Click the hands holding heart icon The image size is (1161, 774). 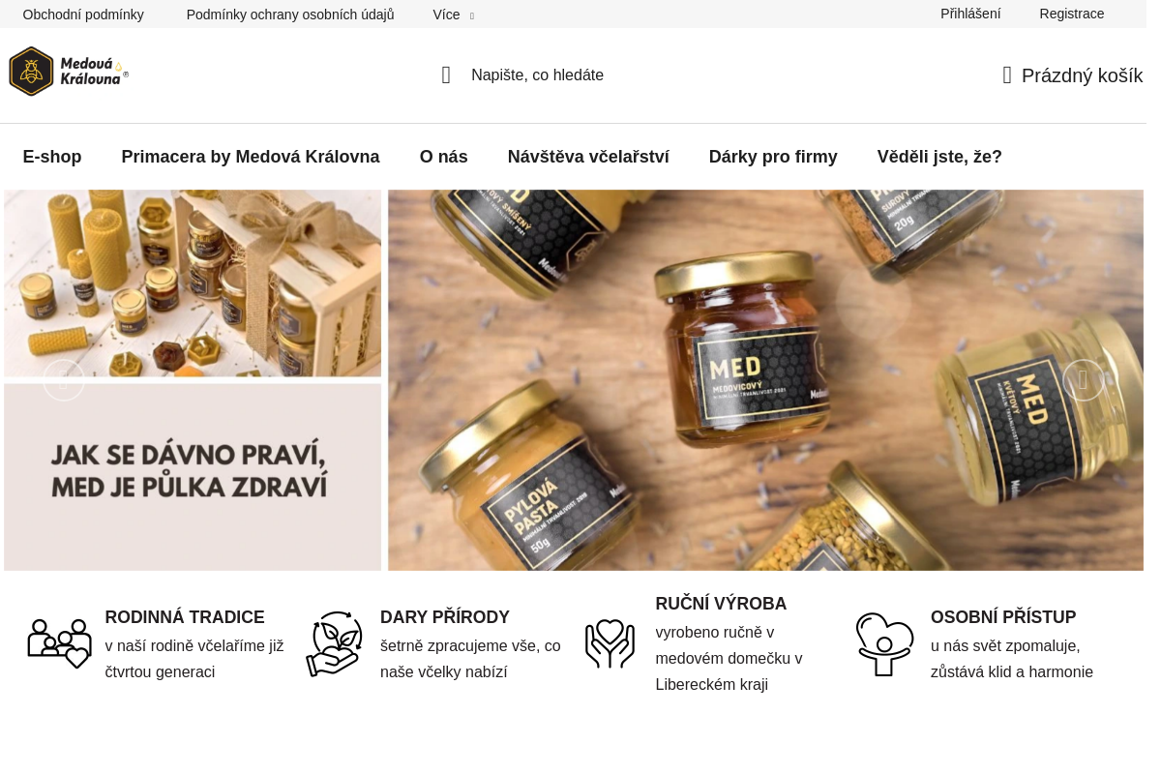point(610,643)
